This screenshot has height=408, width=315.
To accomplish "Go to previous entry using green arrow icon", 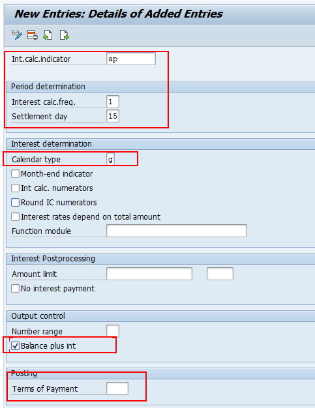I will point(48,35).
